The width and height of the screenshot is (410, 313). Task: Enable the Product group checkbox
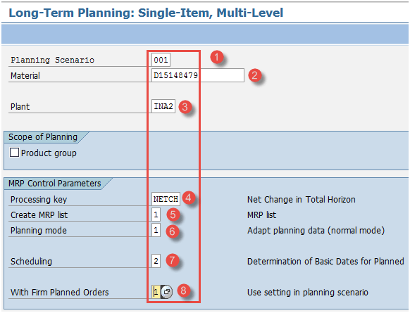(14, 153)
